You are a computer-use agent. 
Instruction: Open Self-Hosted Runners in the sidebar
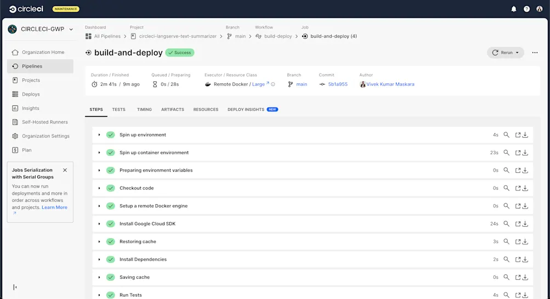(x=40, y=122)
